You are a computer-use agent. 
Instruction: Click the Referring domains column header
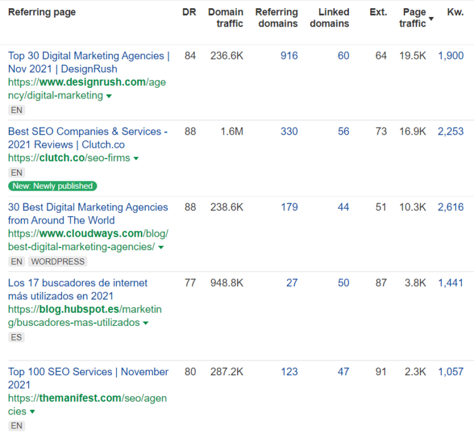(277, 18)
